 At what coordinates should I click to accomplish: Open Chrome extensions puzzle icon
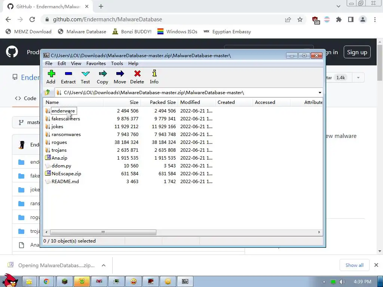[x=339, y=19]
